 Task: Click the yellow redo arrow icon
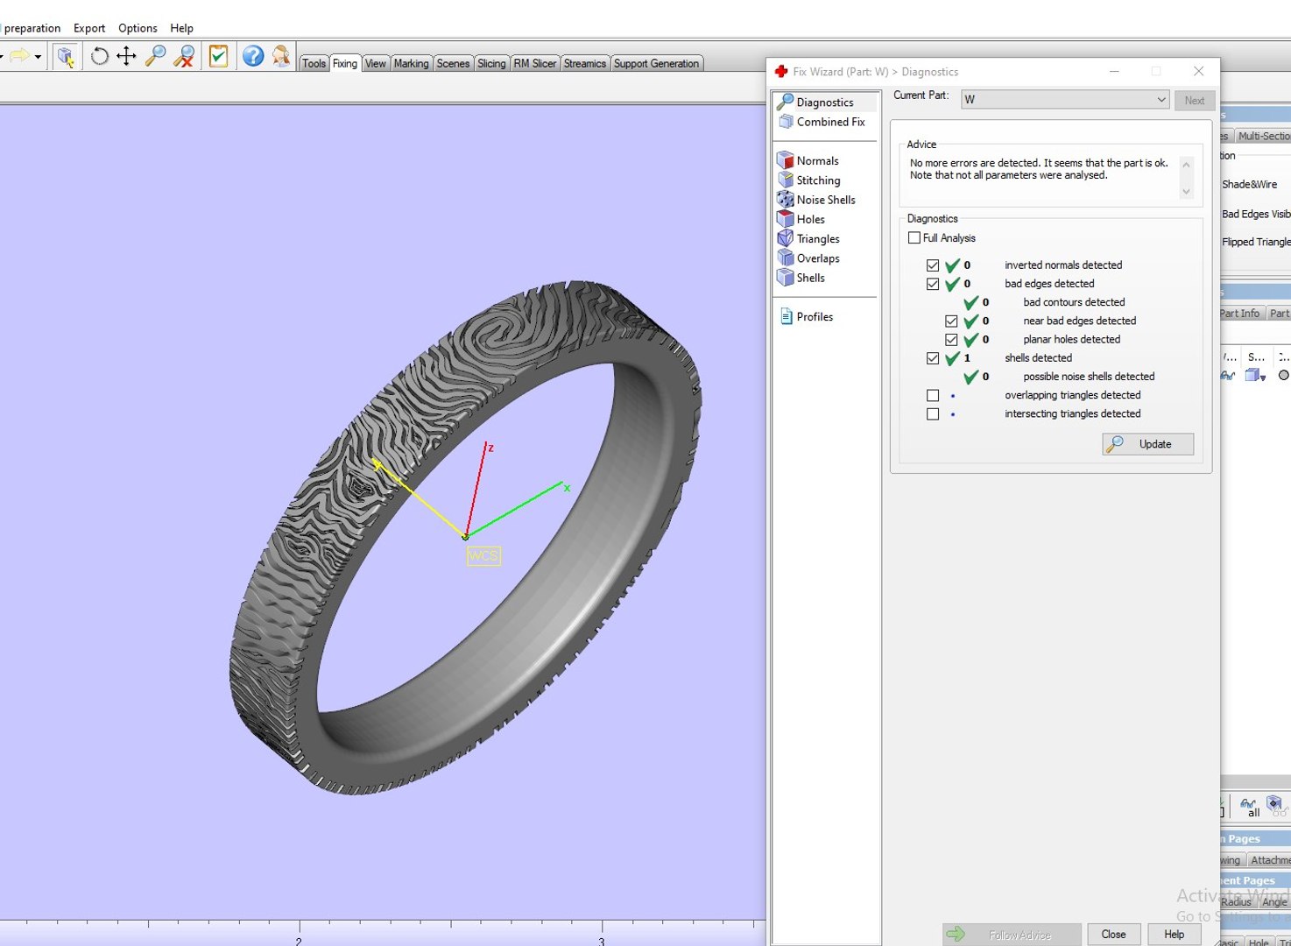[x=19, y=57]
